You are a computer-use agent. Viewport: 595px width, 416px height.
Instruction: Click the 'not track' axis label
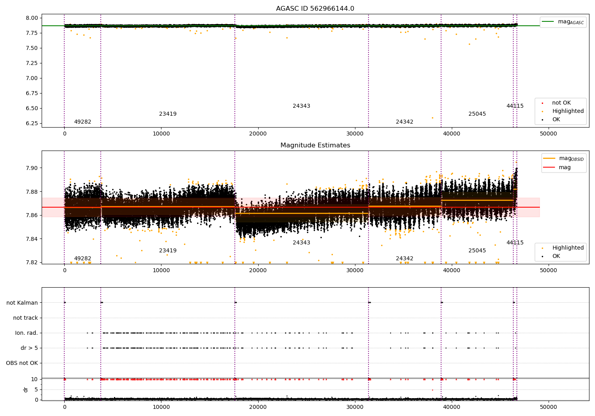pyautogui.click(x=25, y=318)
